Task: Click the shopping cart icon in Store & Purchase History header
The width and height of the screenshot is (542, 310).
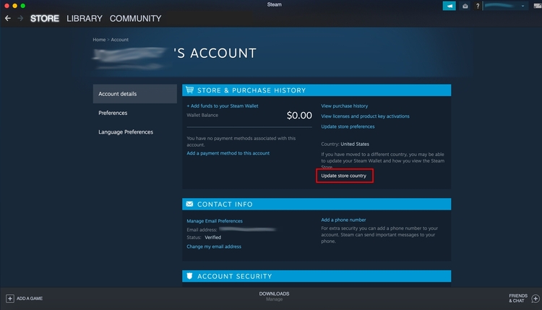Action: point(189,90)
